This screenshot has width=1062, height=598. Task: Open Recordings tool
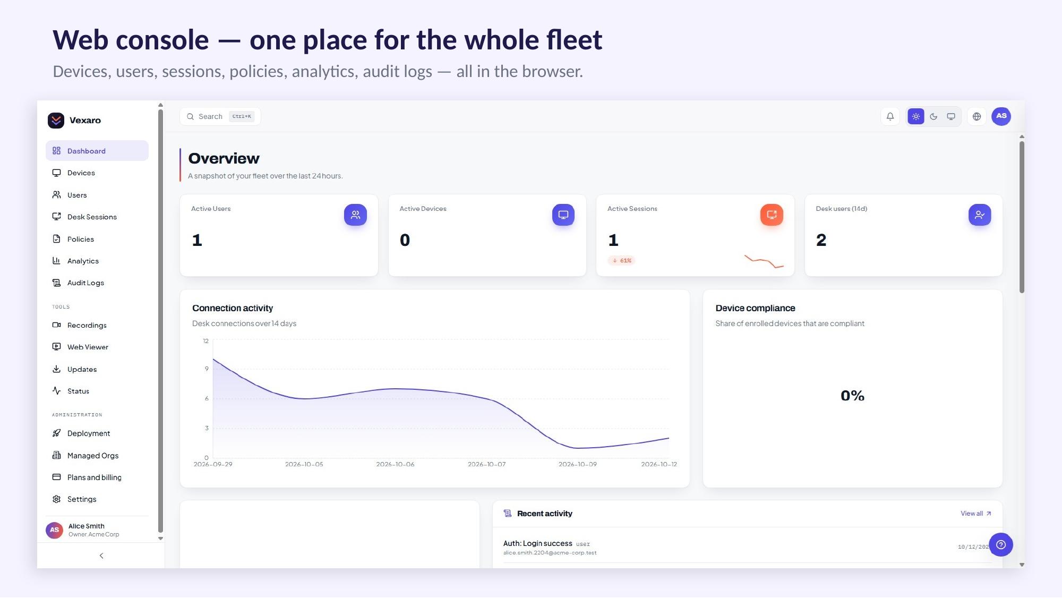tap(97, 325)
